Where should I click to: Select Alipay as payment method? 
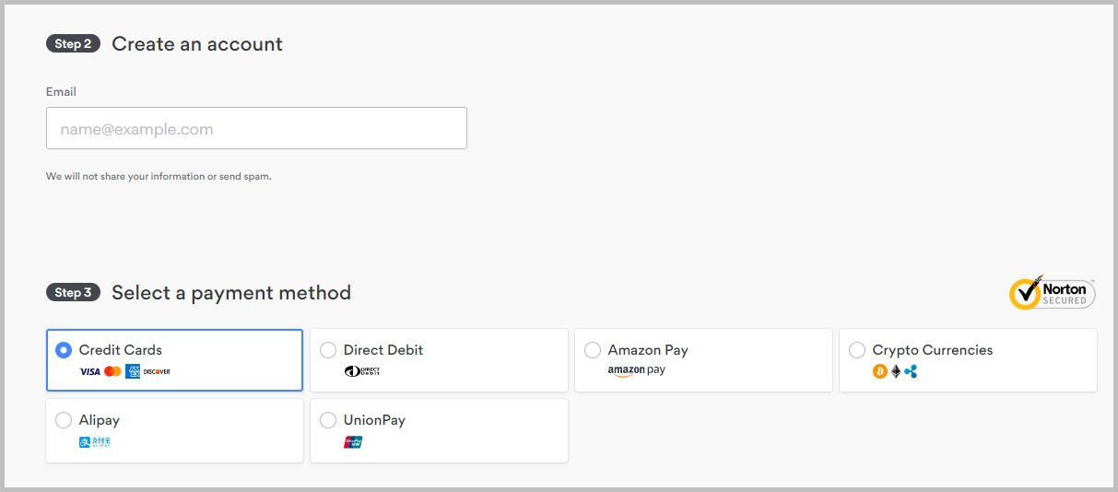click(x=64, y=420)
